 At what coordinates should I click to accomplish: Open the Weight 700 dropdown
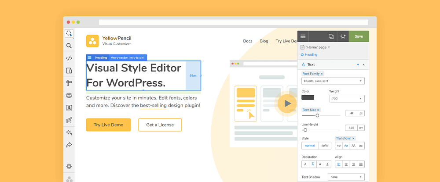tap(346, 99)
